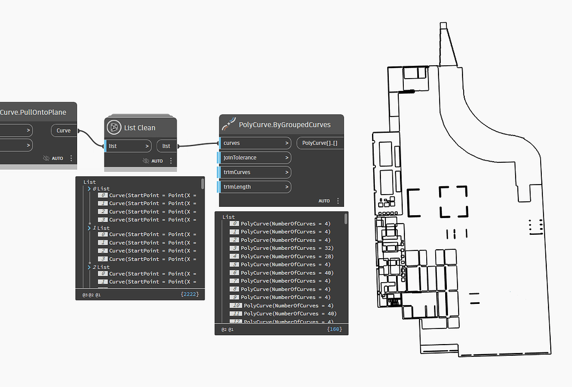
Task: Click the AUTO lacing label on PolyCurve.ByGroupedCurves
Action: point(324,201)
